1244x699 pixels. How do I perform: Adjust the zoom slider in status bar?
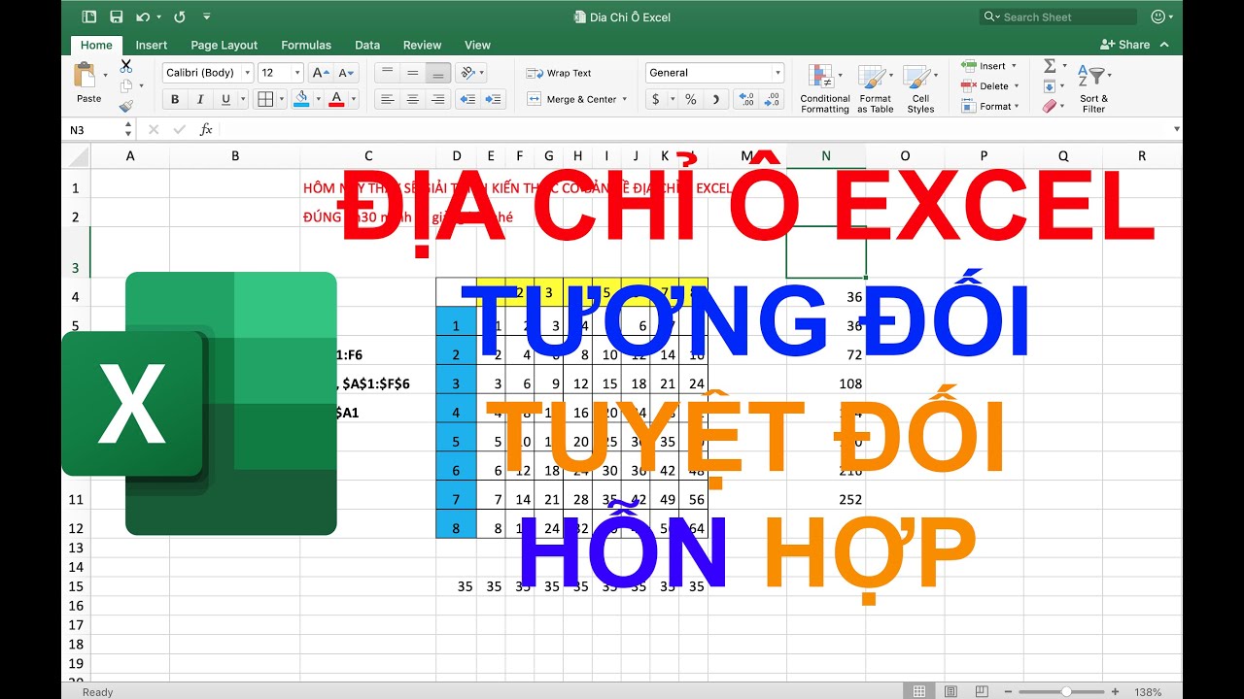point(1066,691)
